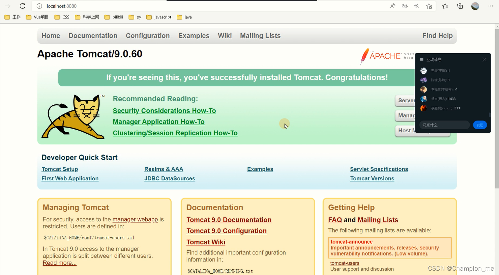Open browser settings and more menu

tap(491, 6)
